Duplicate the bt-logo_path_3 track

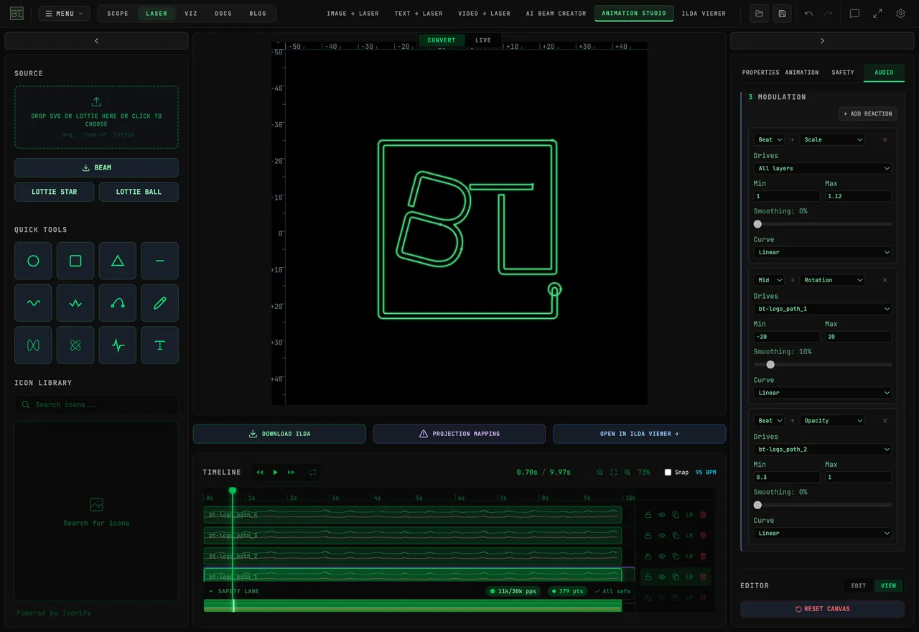[x=676, y=535]
